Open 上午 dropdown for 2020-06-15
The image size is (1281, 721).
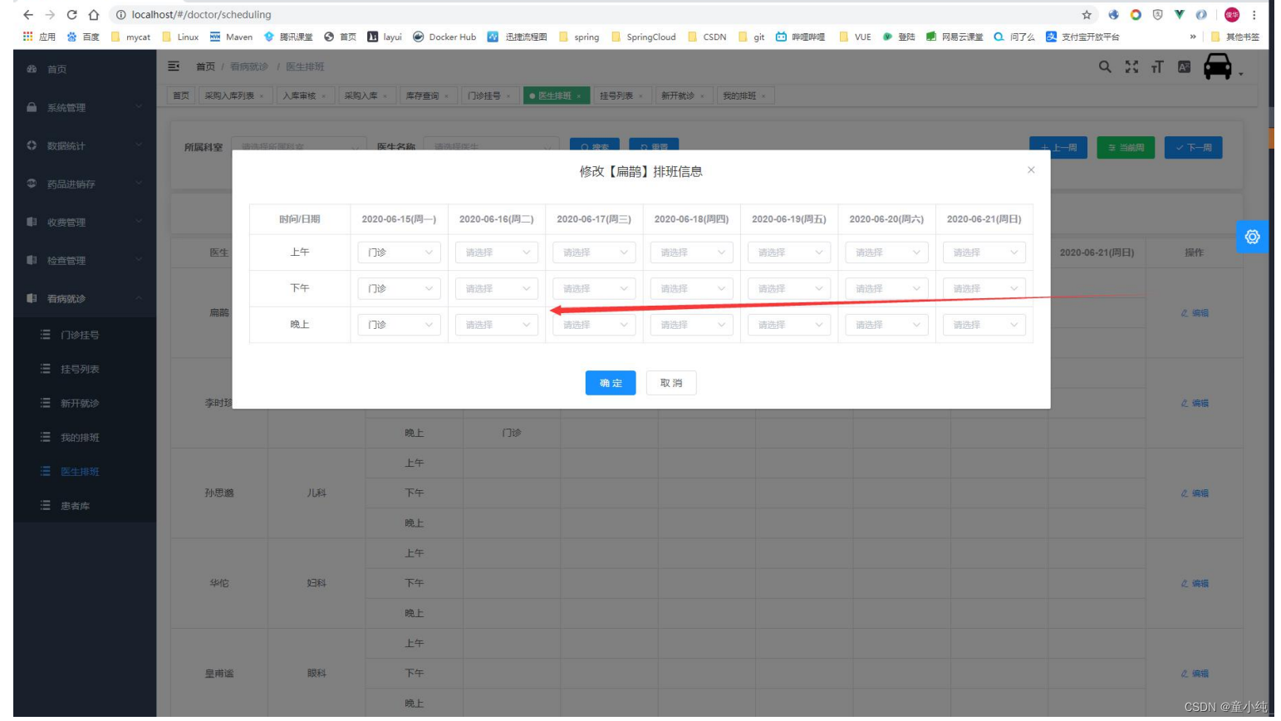point(400,253)
